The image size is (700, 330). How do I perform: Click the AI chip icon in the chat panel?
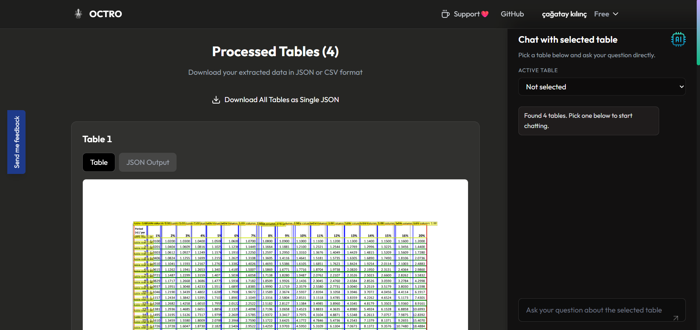[x=678, y=39]
